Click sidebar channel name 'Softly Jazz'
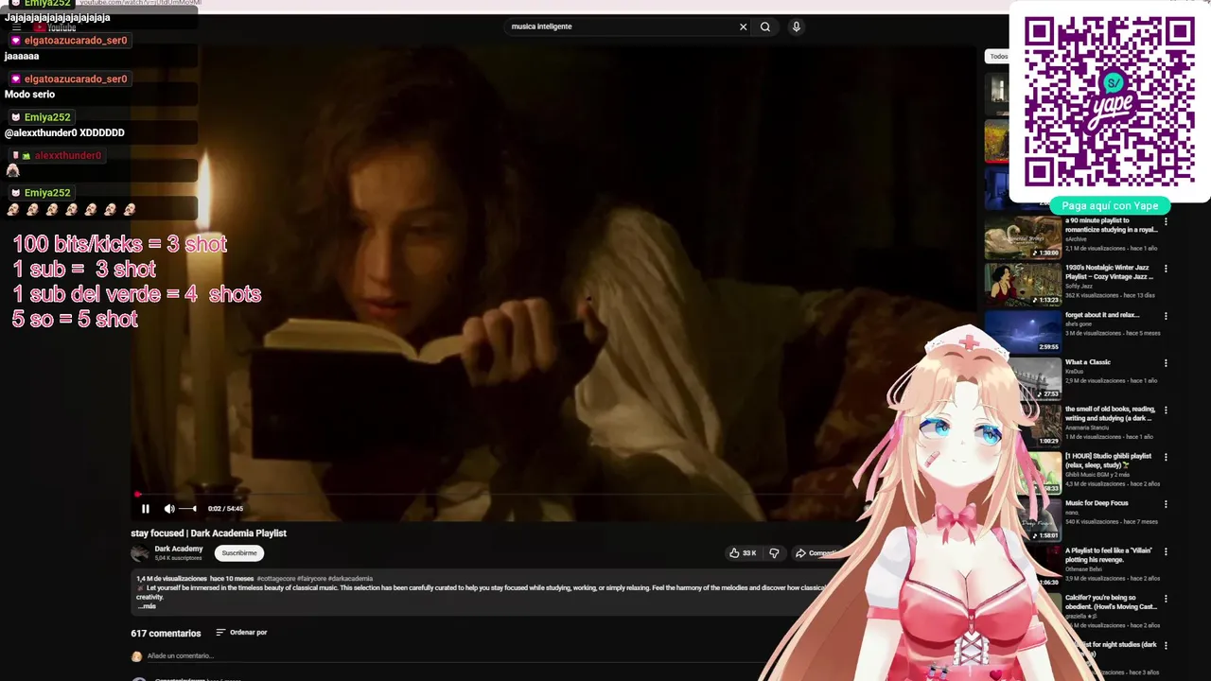This screenshot has height=681, width=1211. pyautogui.click(x=1079, y=286)
